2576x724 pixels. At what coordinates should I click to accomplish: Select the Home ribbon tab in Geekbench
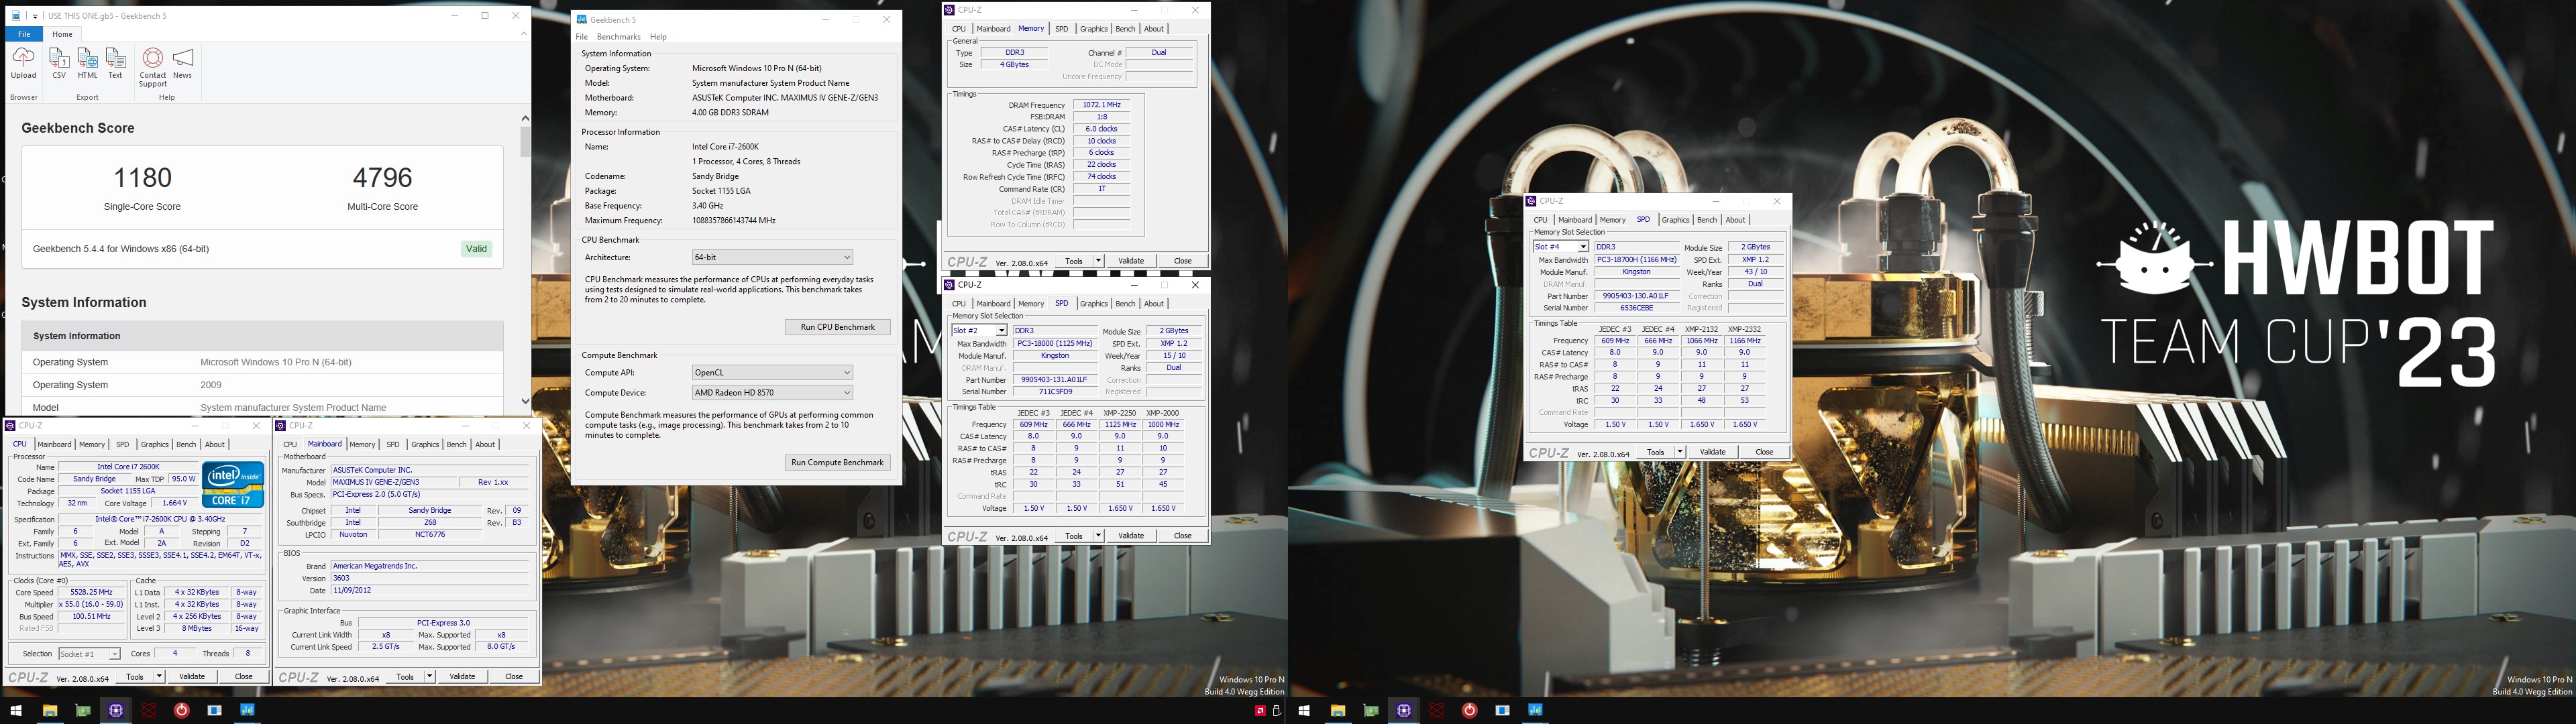click(62, 34)
